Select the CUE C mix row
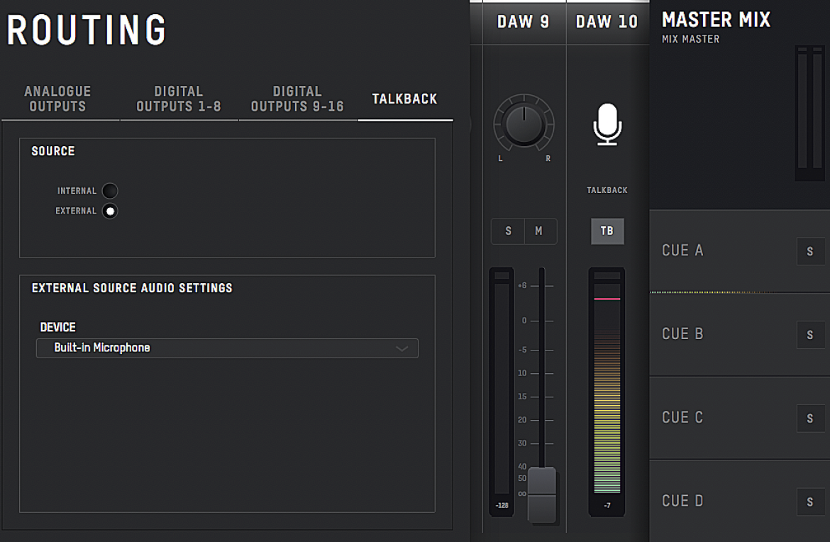The width and height of the screenshot is (830, 542). click(x=739, y=418)
